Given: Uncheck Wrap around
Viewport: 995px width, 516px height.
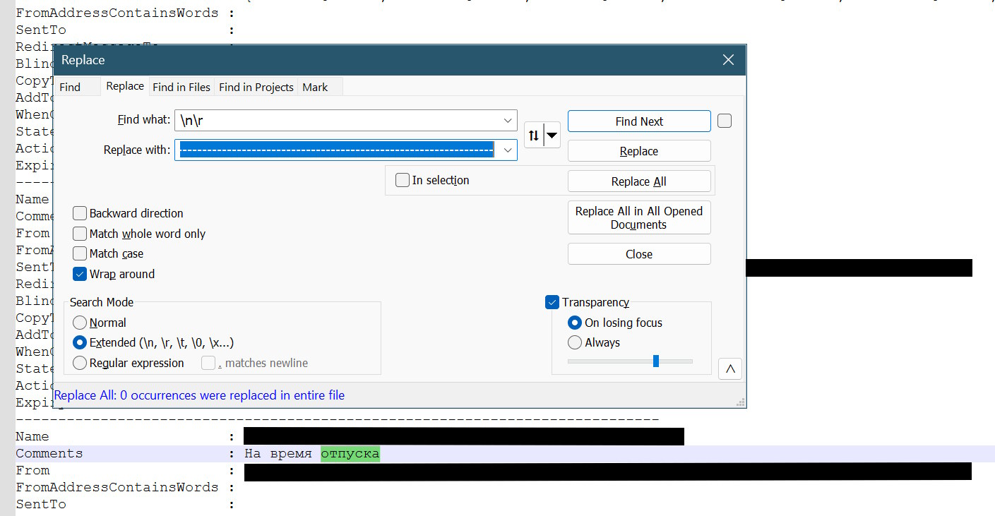Looking at the screenshot, I should point(79,274).
